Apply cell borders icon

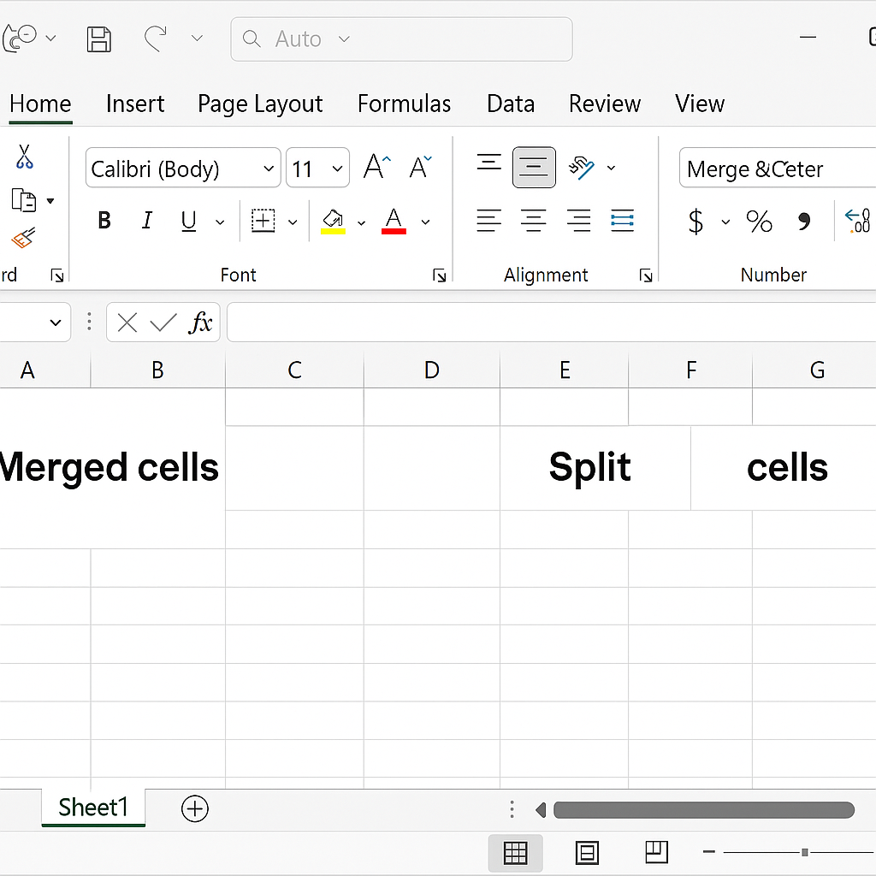tap(263, 221)
